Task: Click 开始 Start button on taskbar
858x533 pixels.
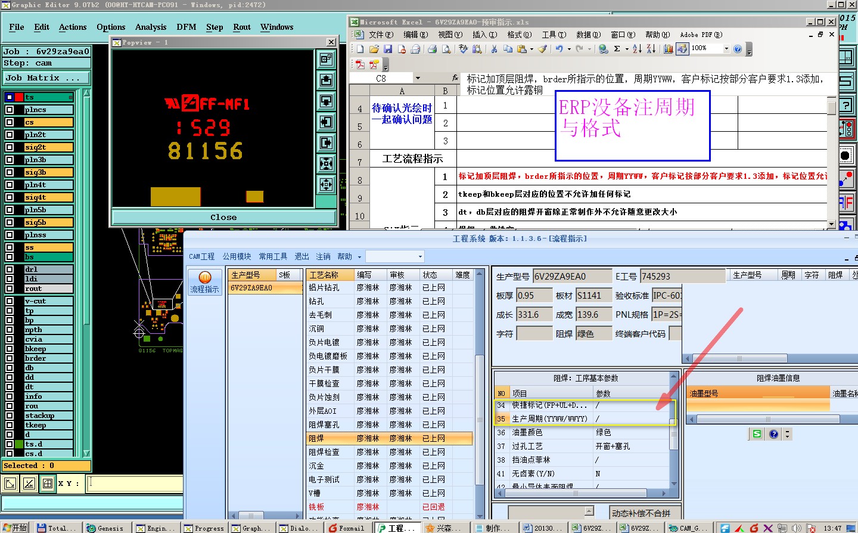Action: coord(15,528)
